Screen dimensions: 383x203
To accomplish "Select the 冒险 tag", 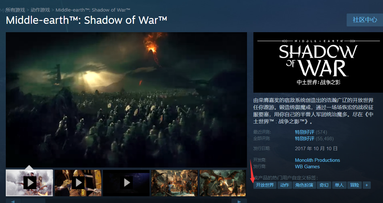I will (354, 185).
